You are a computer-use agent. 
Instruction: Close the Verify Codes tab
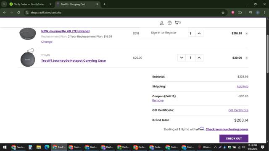[50, 4]
